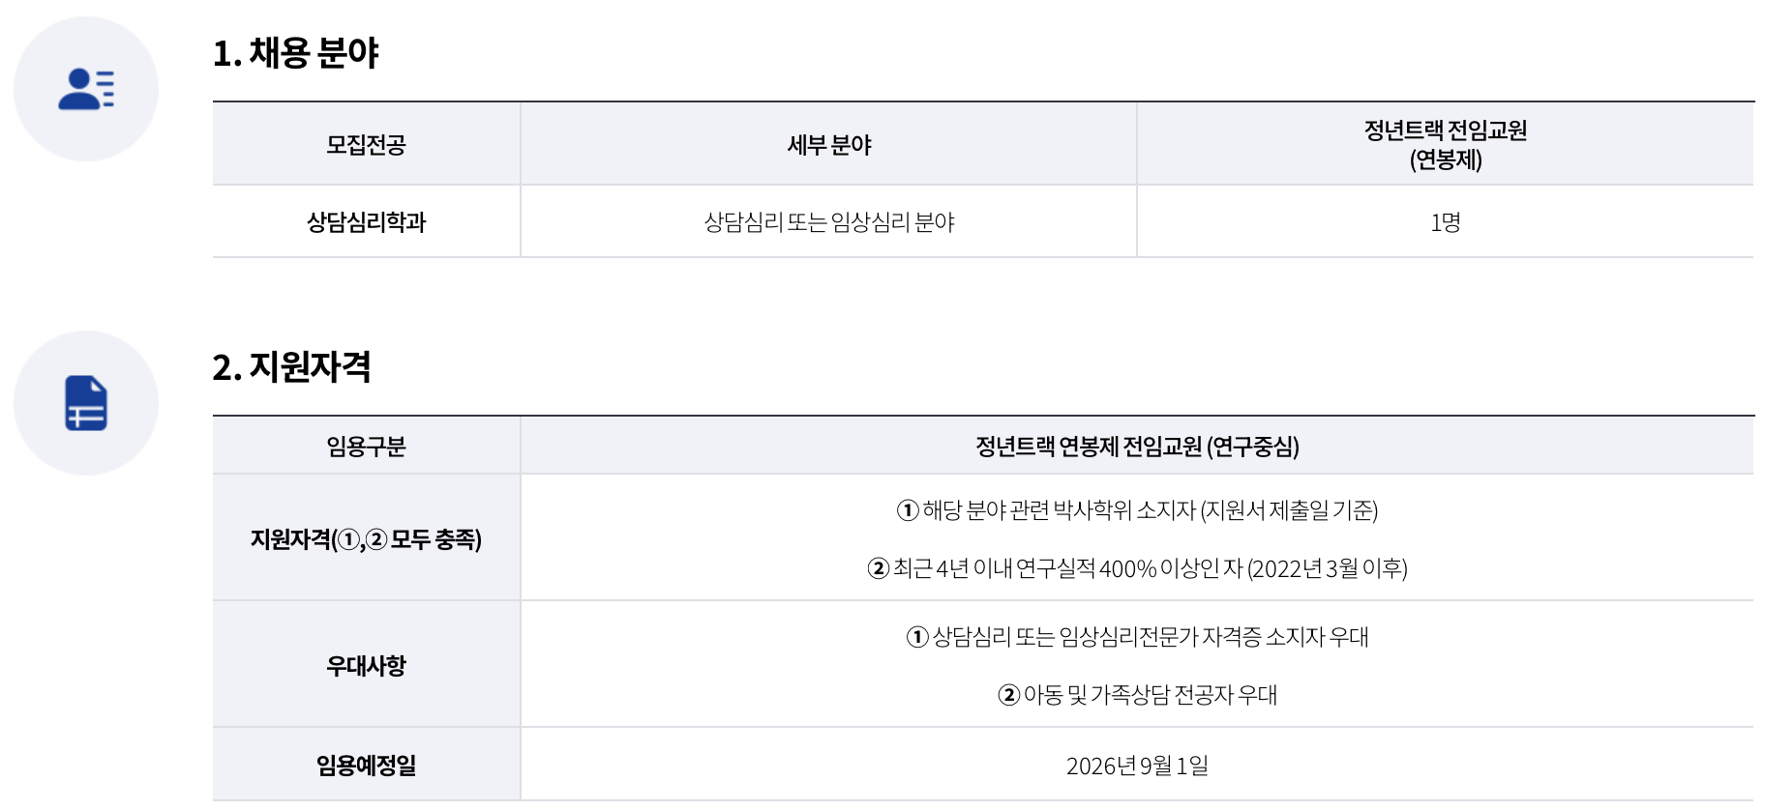Screen dimensions: 1765x810
Task: Click the 1명 recruitment count cell
Action: (x=1445, y=222)
